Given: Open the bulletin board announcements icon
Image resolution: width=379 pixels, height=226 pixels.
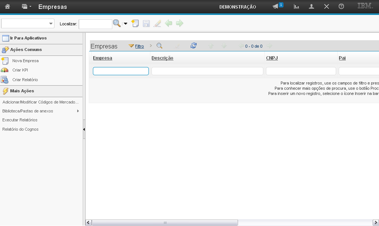Looking at the screenshot, I should point(276,7).
